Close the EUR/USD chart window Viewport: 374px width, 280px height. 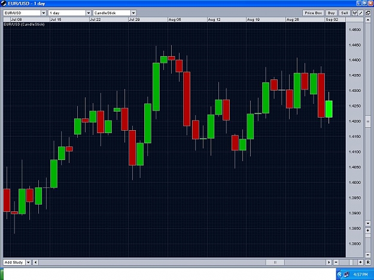370,4
